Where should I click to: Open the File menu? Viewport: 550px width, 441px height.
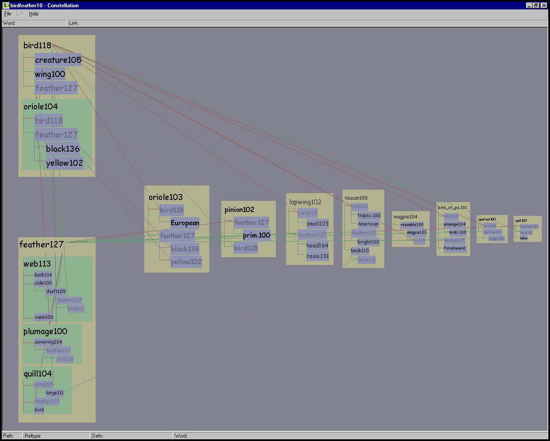click(x=8, y=14)
